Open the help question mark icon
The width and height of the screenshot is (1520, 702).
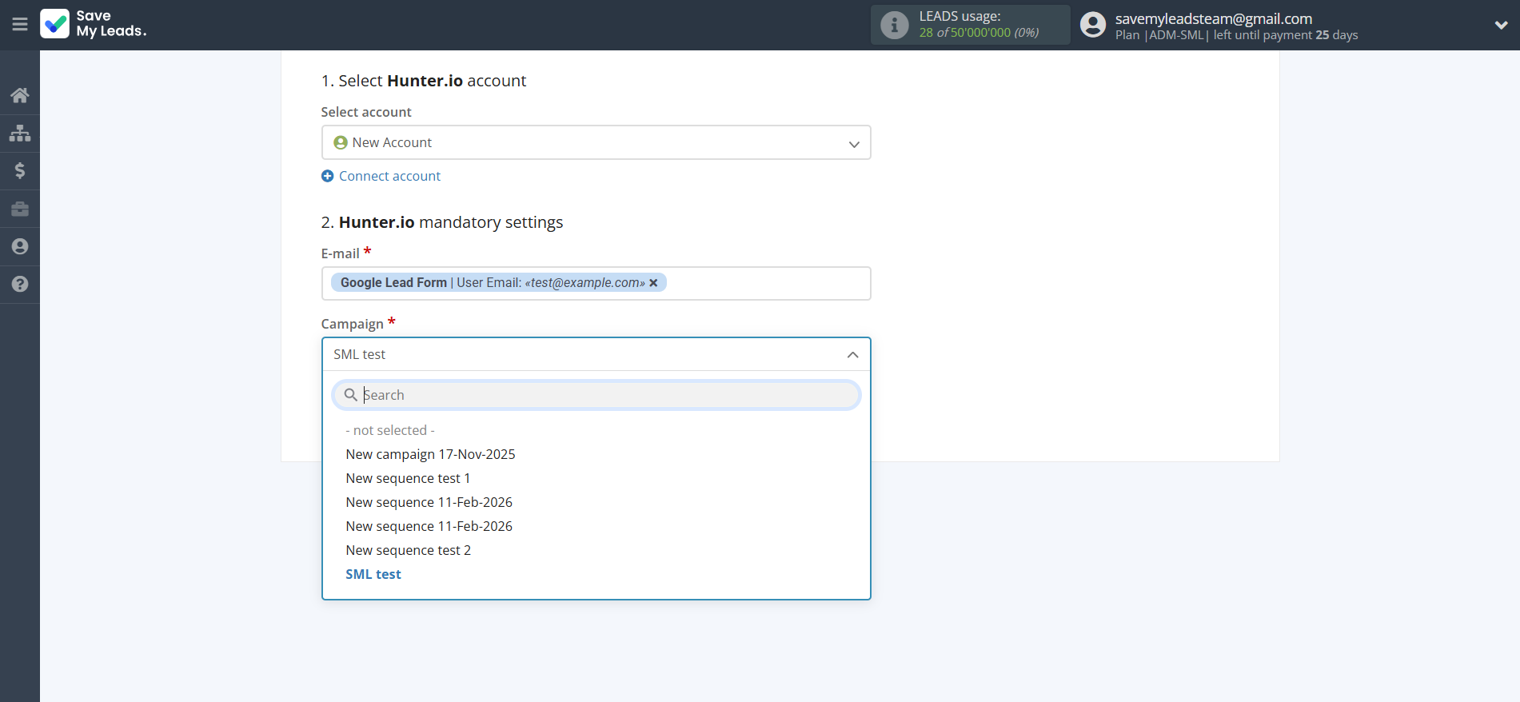20,284
